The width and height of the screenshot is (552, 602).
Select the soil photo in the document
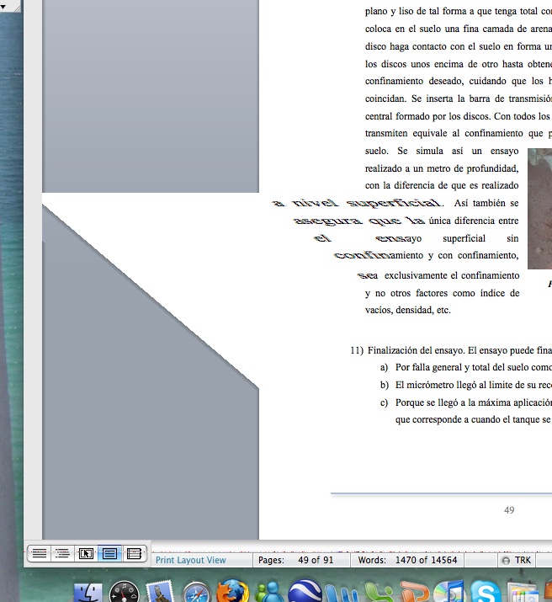click(x=539, y=209)
